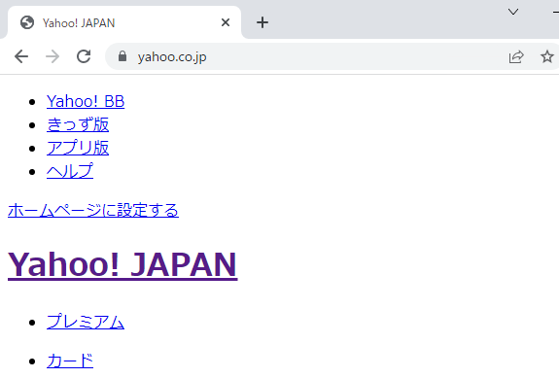This screenshot has height=378, width=559.
Task: Reload the Yahoo! JAPAN page
Action: pos(84,56)
